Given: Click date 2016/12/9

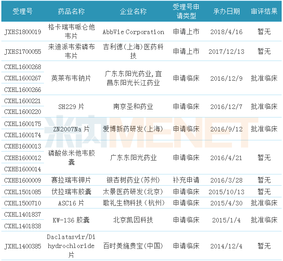Looking at the screenshot, I should 226,78.
